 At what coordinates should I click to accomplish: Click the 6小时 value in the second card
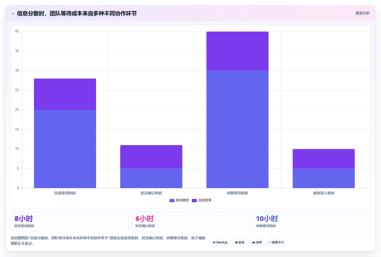point(145,219)
